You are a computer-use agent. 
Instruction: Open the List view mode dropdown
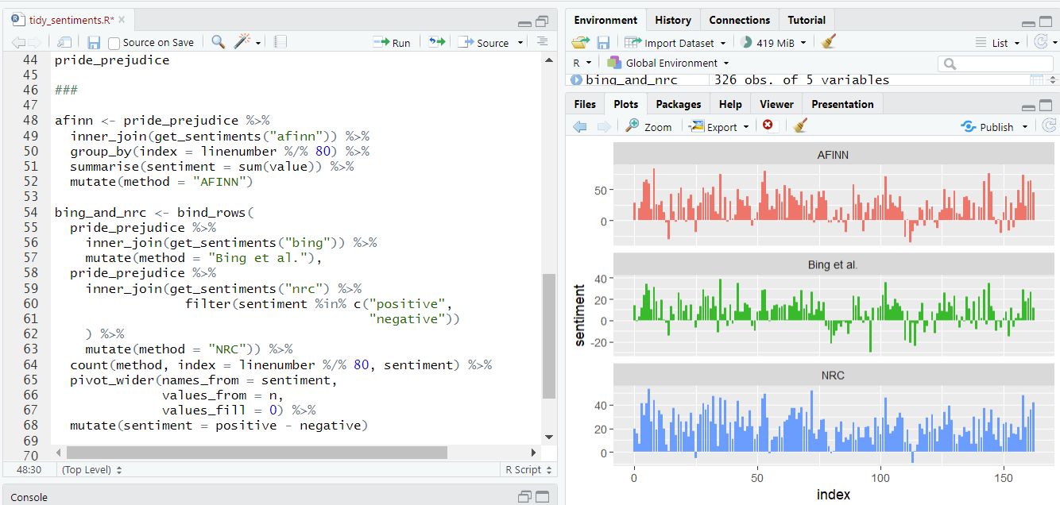[1000, 43]
